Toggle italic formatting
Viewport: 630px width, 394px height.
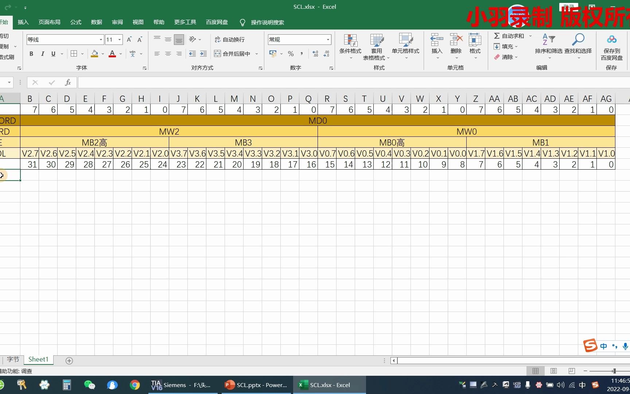point(42,54)
